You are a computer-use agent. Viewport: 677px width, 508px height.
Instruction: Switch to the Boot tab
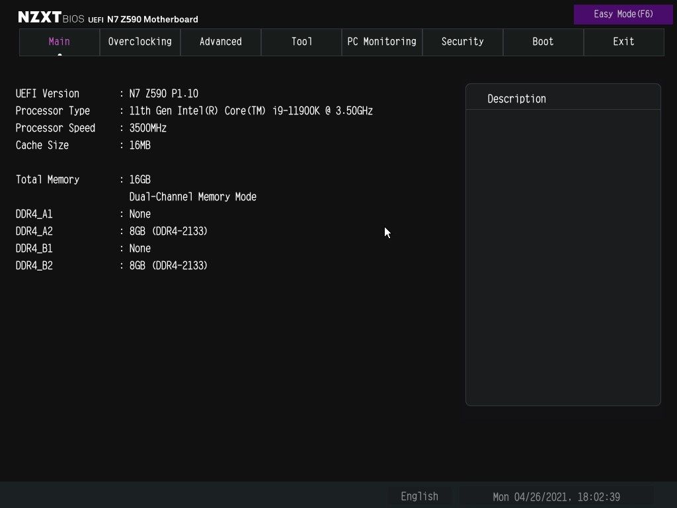(543, 42)
